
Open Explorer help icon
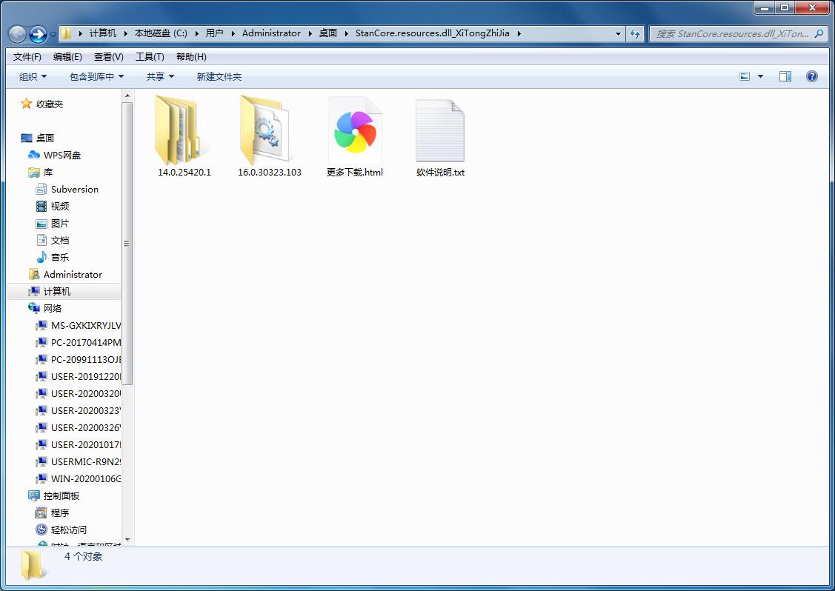(x=811, y=77)
